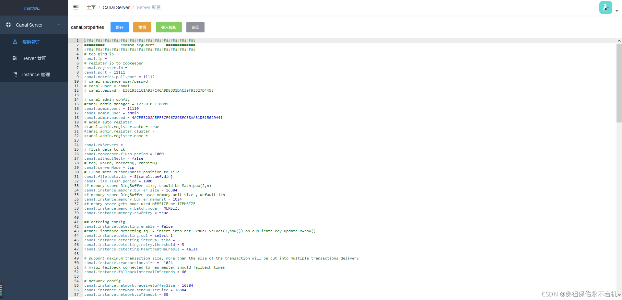Click the editor scrollbar down arrow
Viewport: 622px width, 300px height.
pos(619,295)
